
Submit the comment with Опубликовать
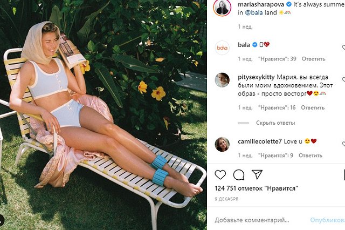click(x=328, y=220)
